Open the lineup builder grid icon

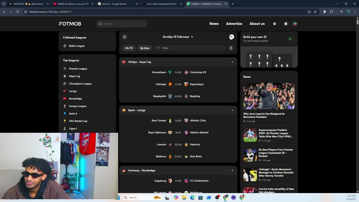point(290,39)
